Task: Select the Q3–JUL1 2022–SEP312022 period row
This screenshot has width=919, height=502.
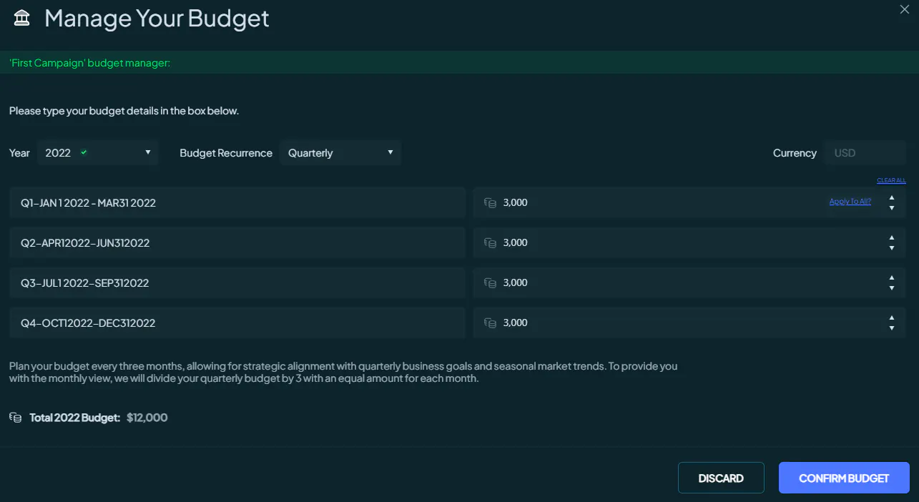Action: tap(237, 283)
